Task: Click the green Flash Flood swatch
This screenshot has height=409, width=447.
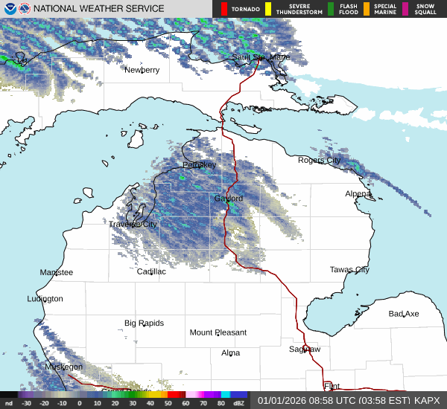Action: pyautogui.click(x=330, y=9)
